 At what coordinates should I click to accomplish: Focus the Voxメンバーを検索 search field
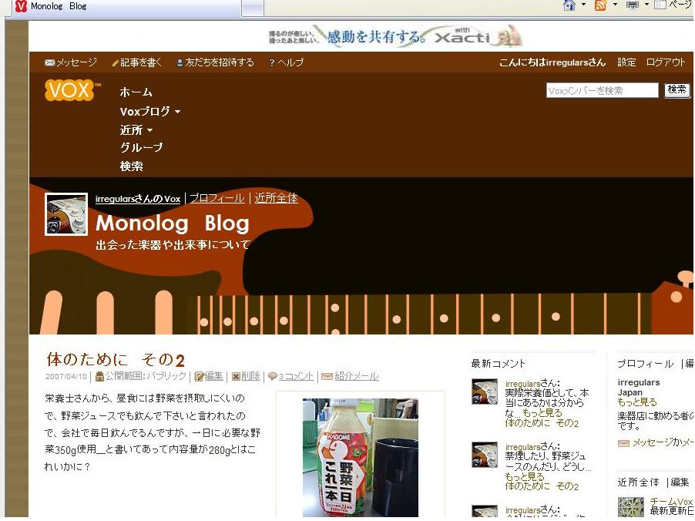pyautogui.click(x=602, y=90)
